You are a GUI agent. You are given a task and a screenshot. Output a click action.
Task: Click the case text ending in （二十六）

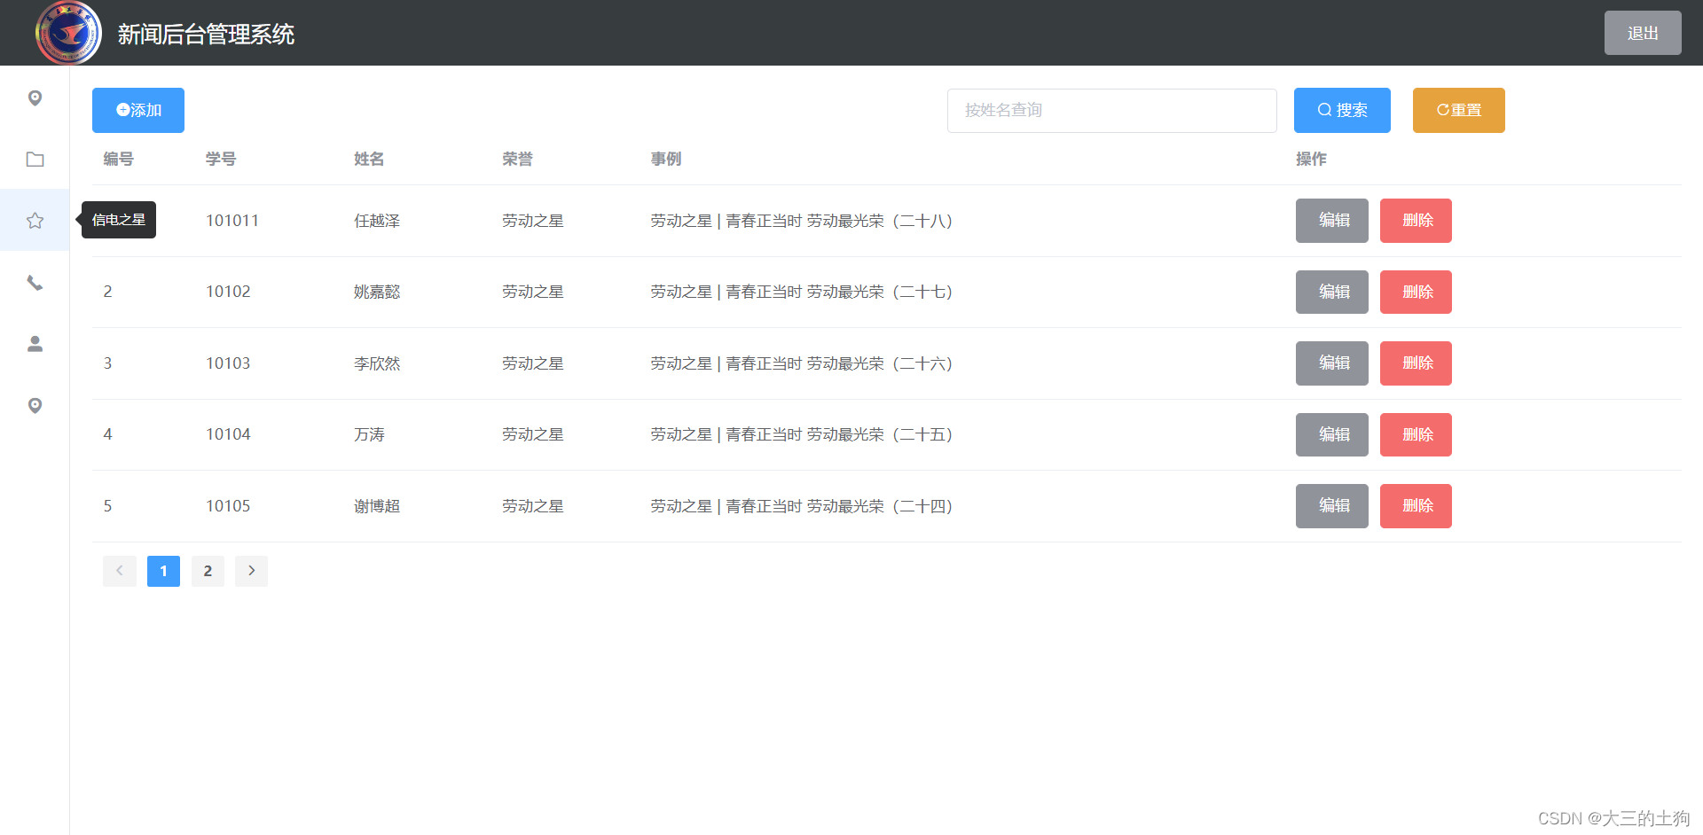804,363
